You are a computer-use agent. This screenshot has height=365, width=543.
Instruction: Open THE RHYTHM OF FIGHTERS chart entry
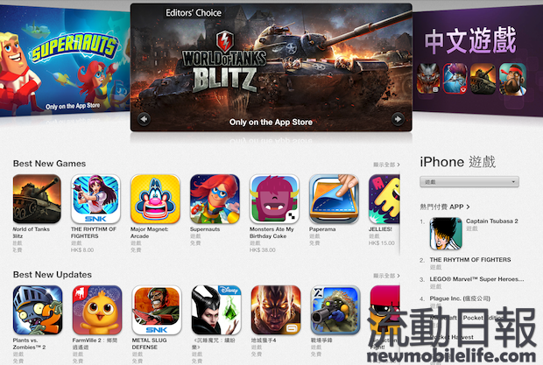[x=470, y=260]
